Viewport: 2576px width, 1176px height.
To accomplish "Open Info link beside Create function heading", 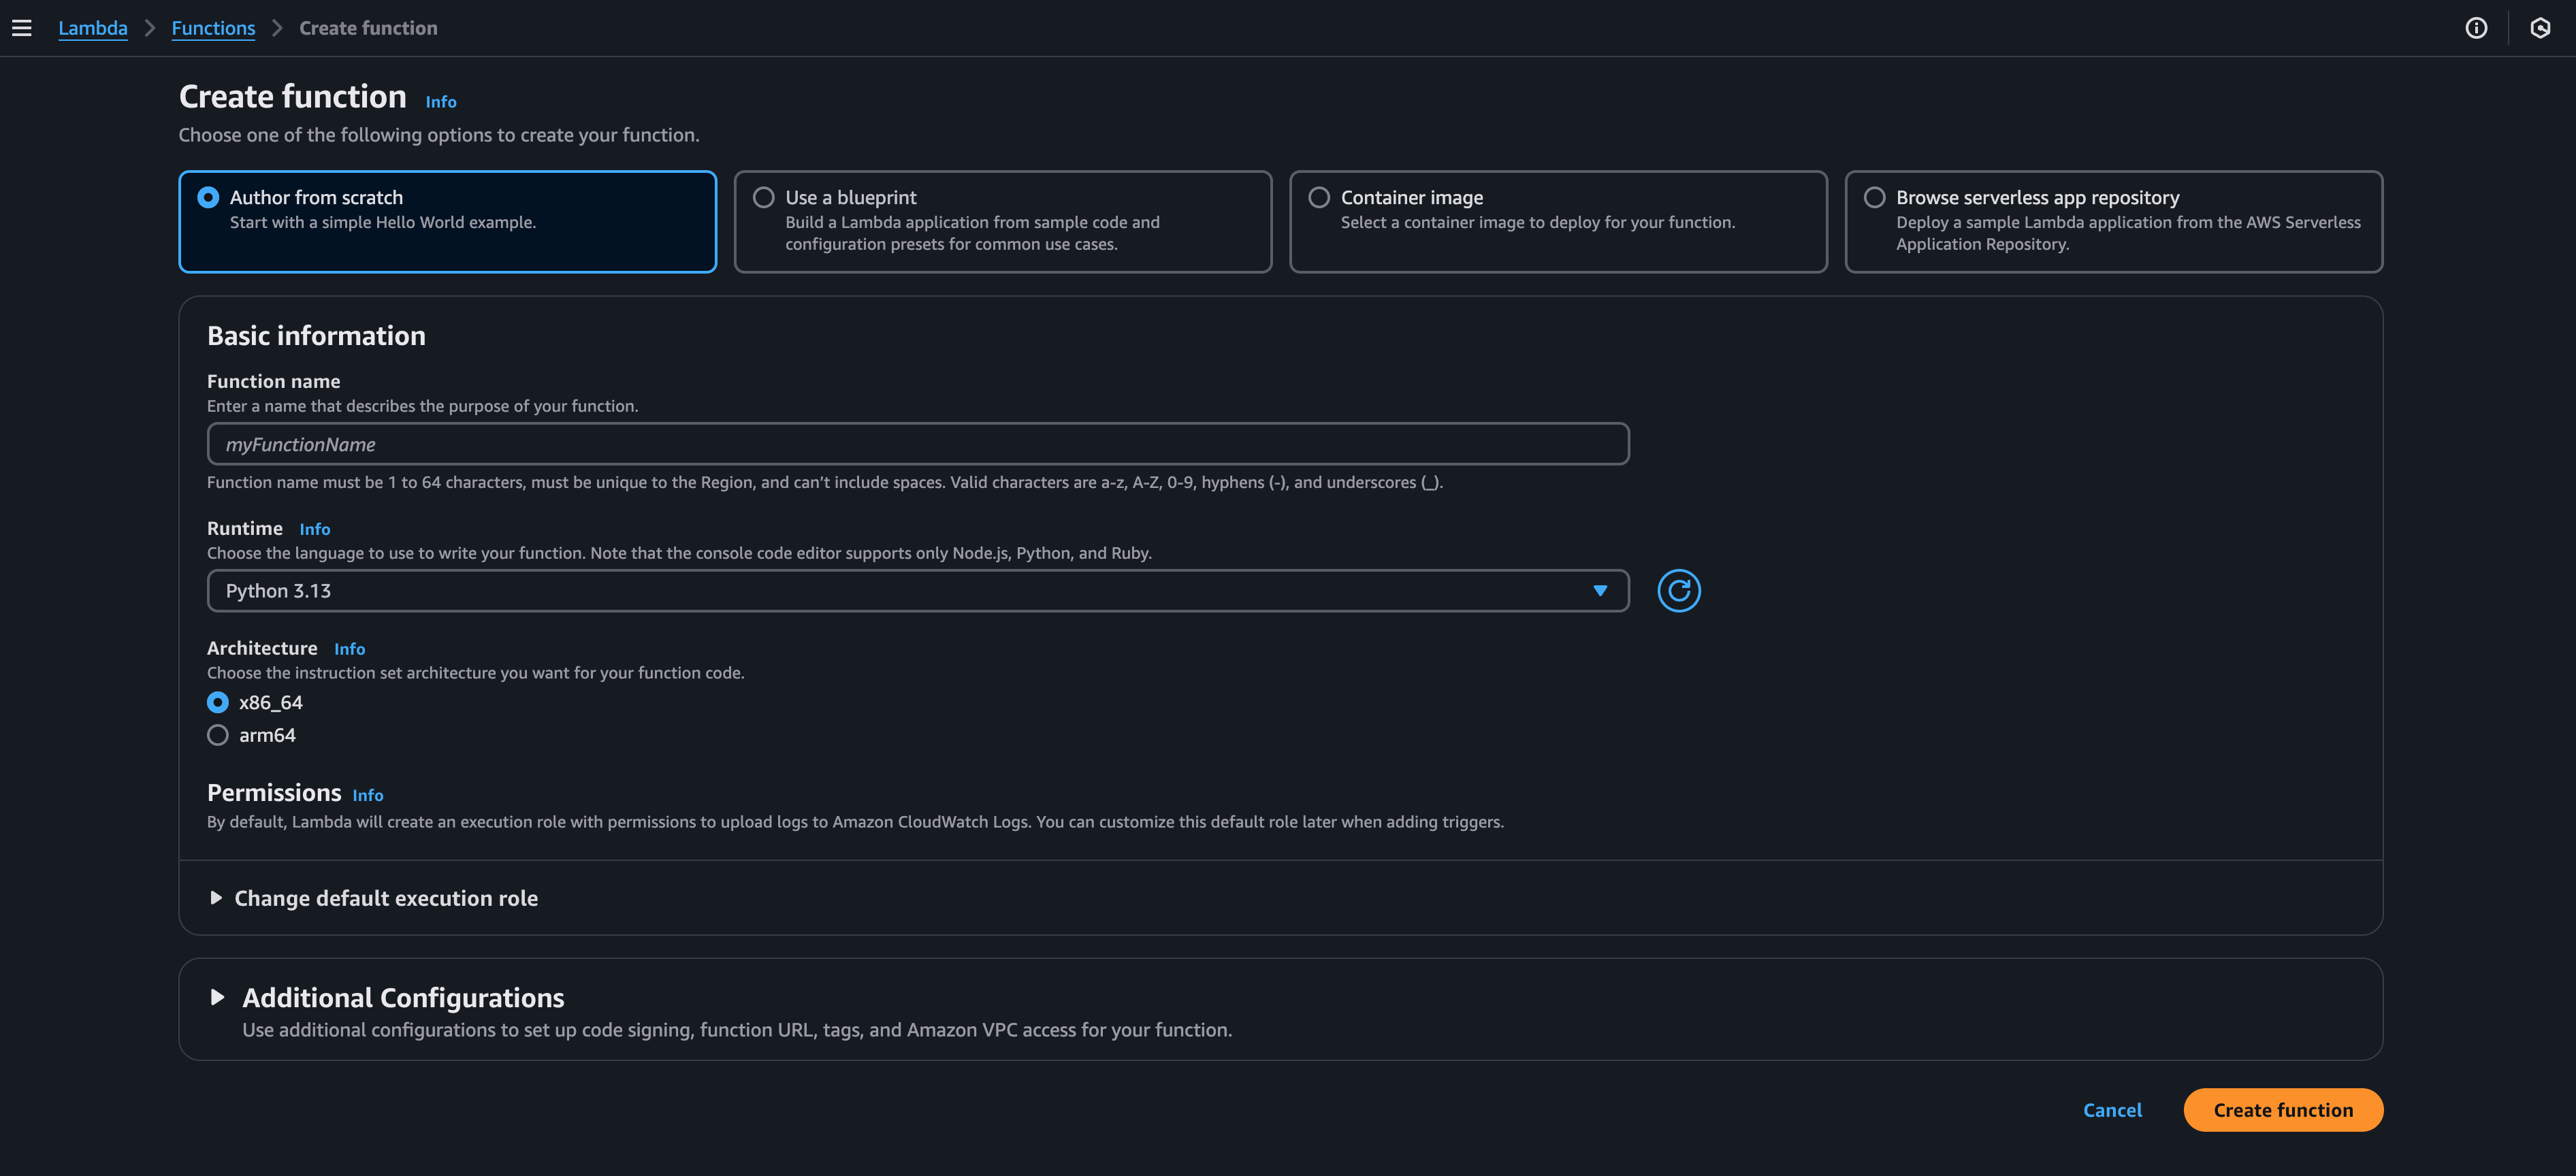I will [441, 102].
